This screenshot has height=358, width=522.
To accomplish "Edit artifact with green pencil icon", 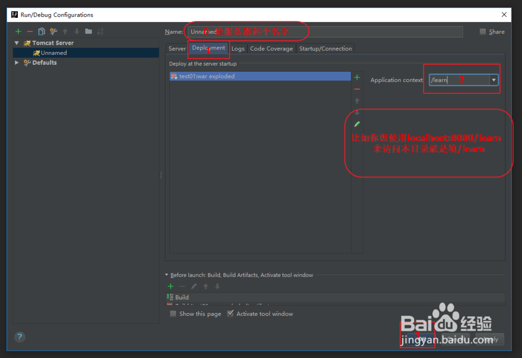I will (357, 124).
